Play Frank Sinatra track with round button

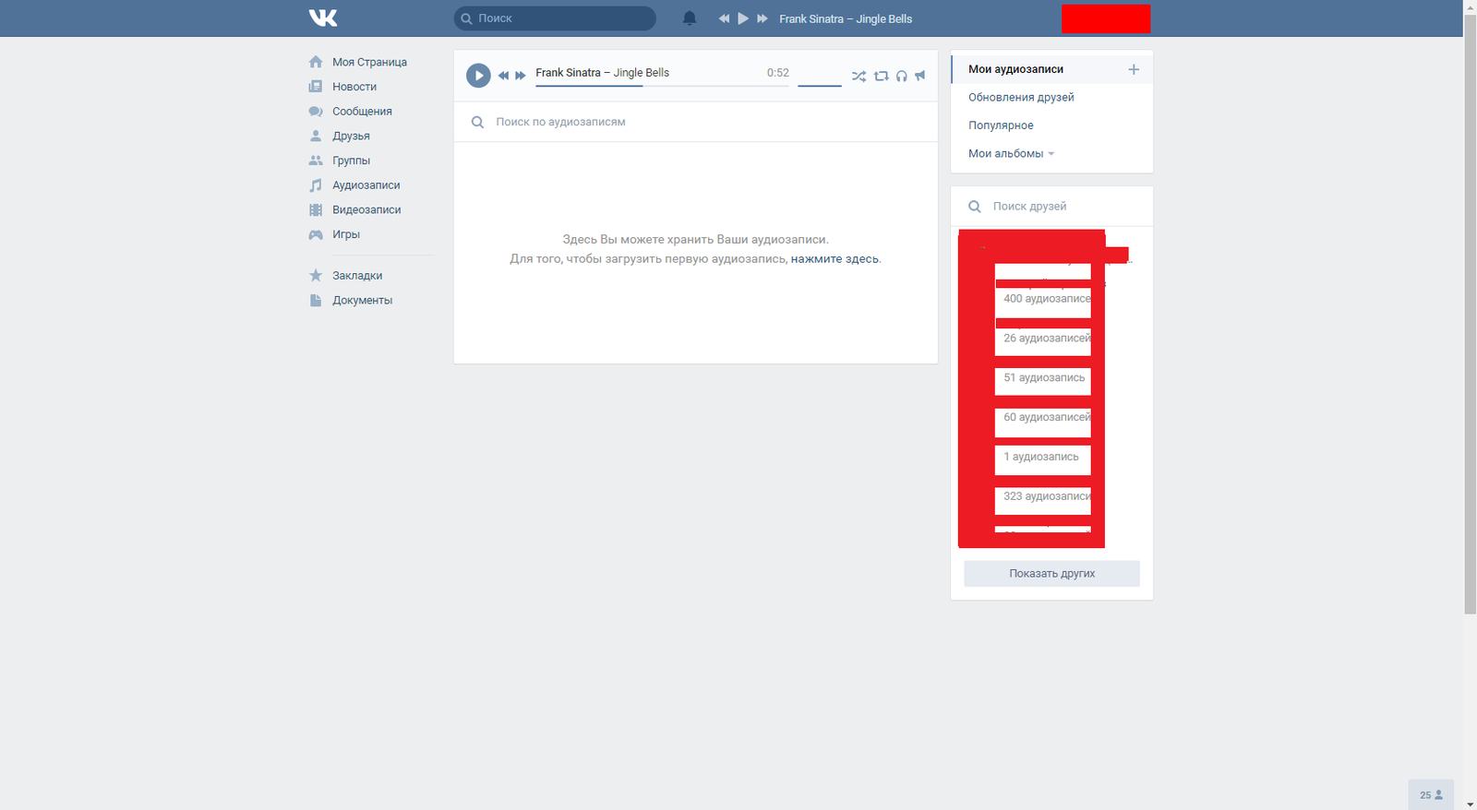coord(478,76)
